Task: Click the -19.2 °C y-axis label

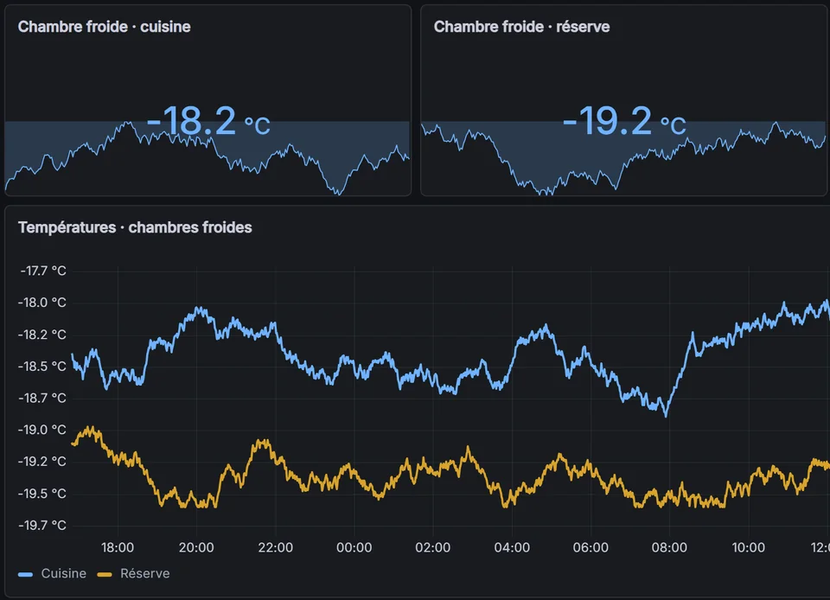Action: point(42,462)
